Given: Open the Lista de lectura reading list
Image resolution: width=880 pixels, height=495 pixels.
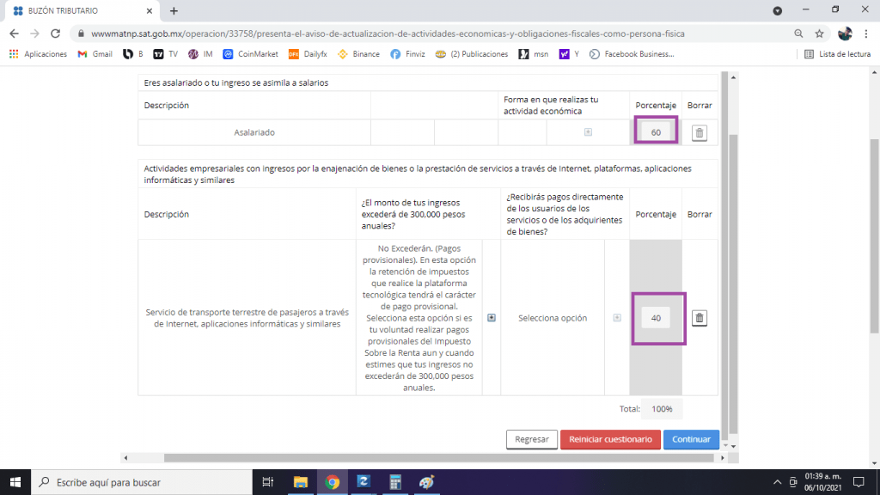Looking at the screenshot, I should (837, 54).
